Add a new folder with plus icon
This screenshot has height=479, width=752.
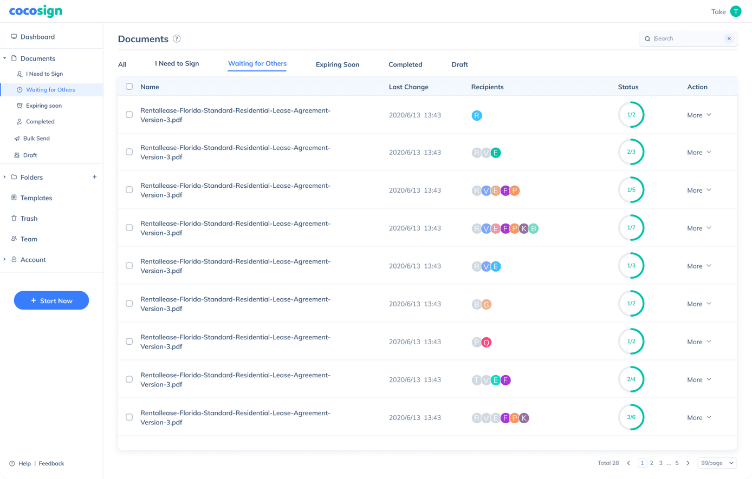(x=94, y=177)
